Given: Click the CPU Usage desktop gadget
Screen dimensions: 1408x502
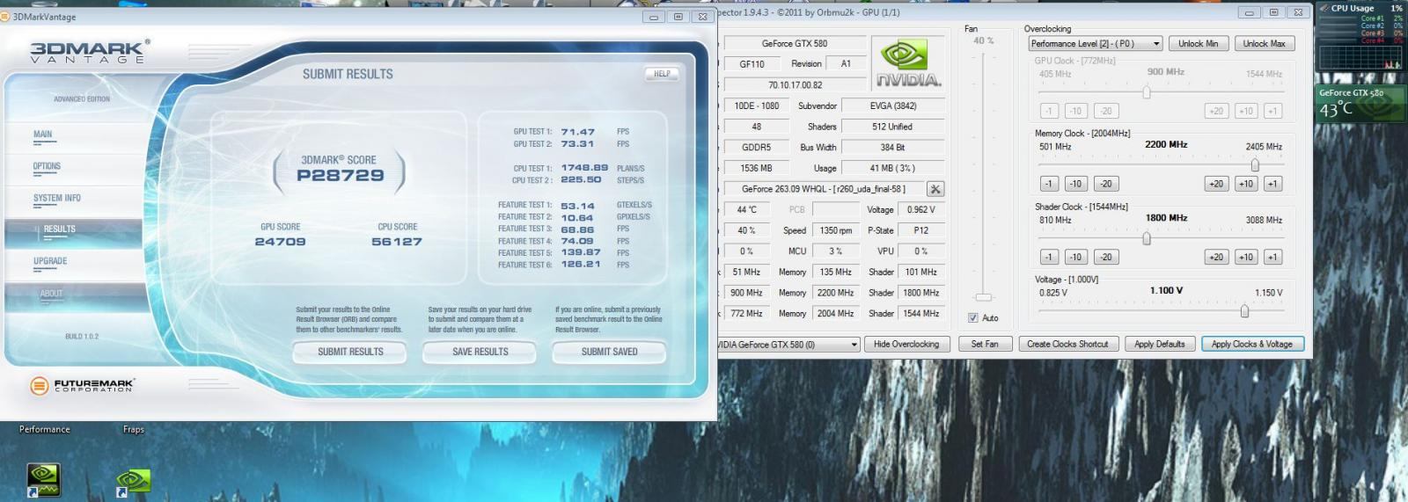Looking at the screenshot, I should tap(1360, 37).
